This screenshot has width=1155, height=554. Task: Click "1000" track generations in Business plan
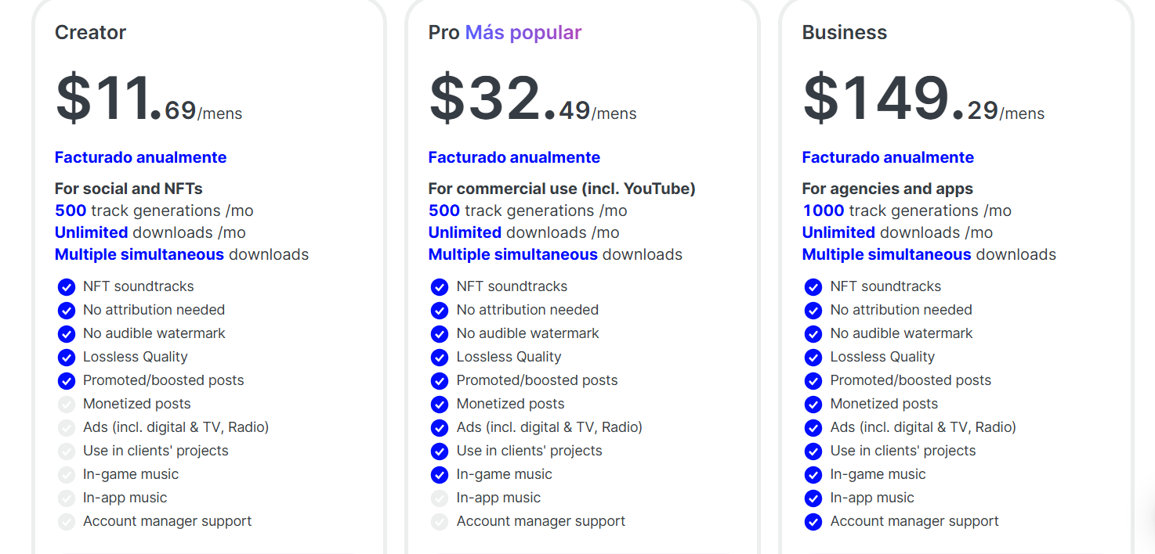click(823, 210)
